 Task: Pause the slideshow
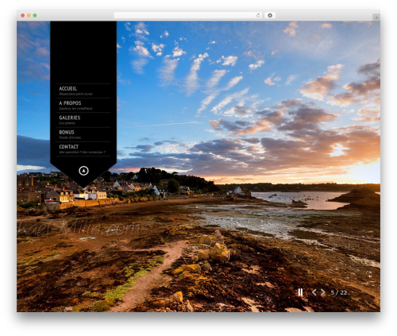(300, 292)
